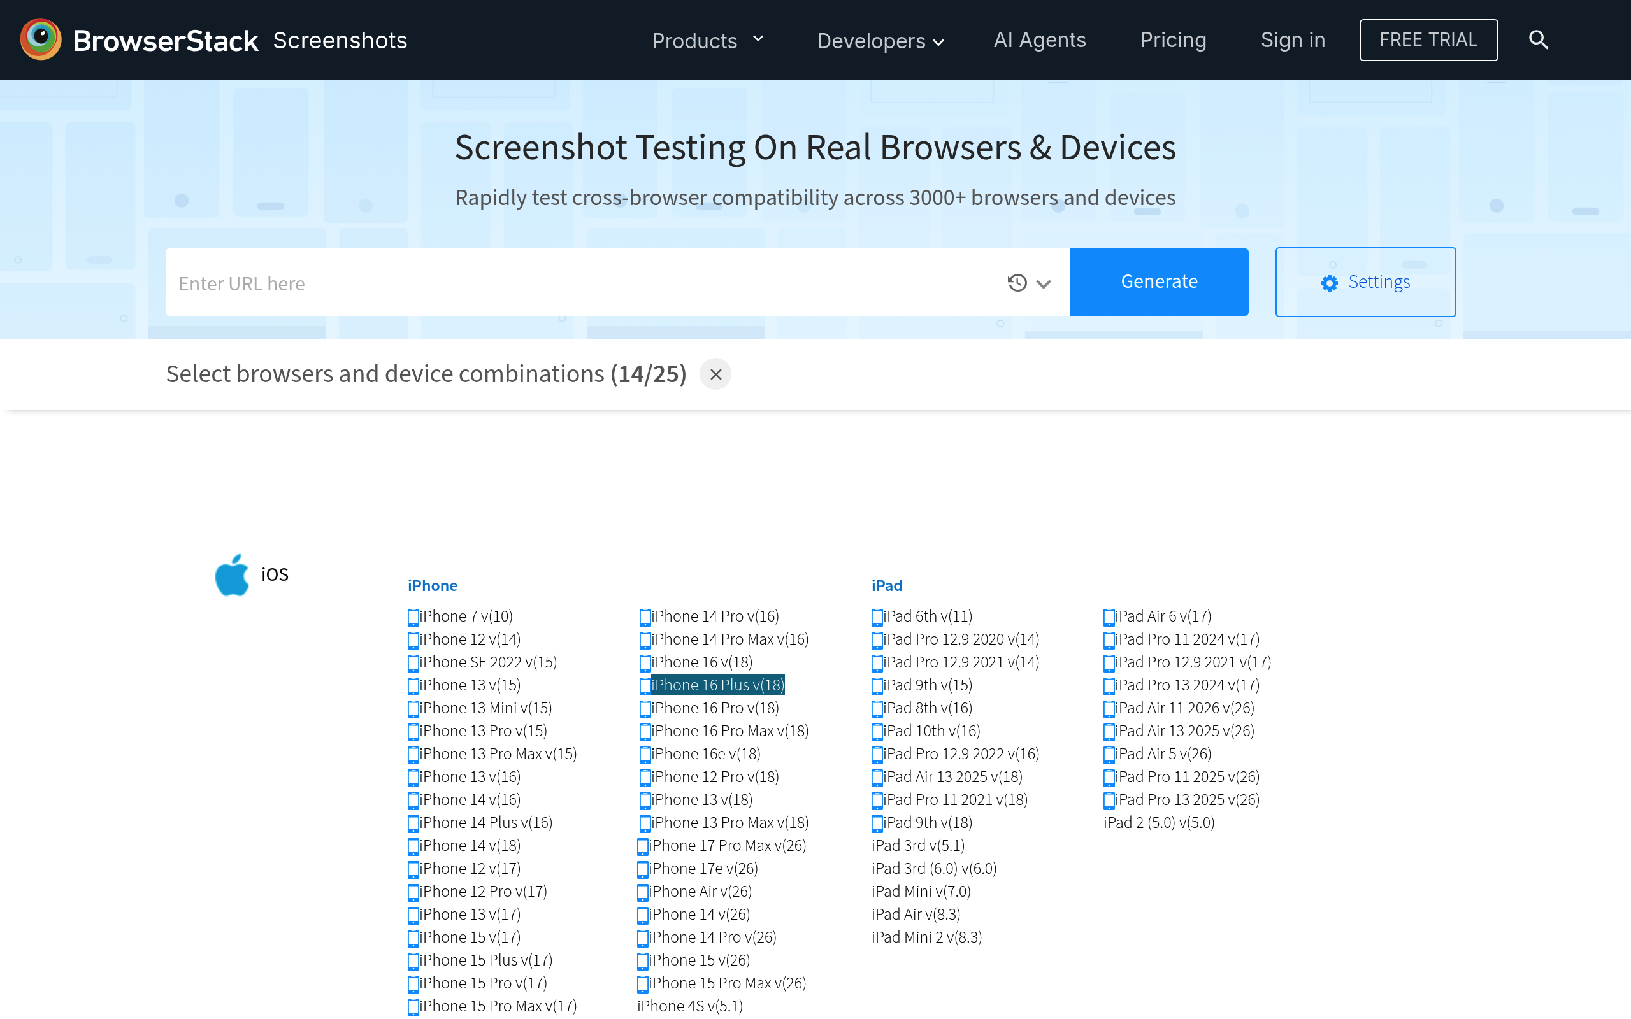The height and width of the screenshot is (1019, 1631).
Task: Expand the Products menu chevron
Action: tap(758, 39)
